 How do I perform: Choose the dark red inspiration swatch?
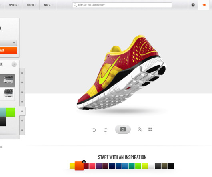(x=86, y=166)
